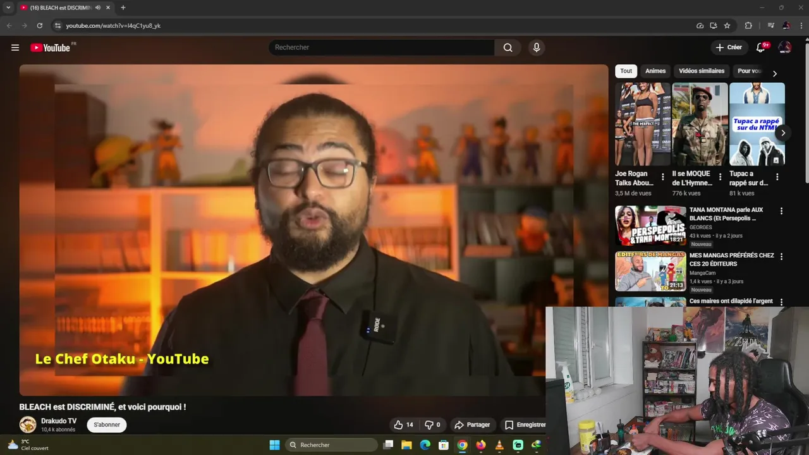
Task: Open YouTube account avatar menu
Action: [785, 47]
